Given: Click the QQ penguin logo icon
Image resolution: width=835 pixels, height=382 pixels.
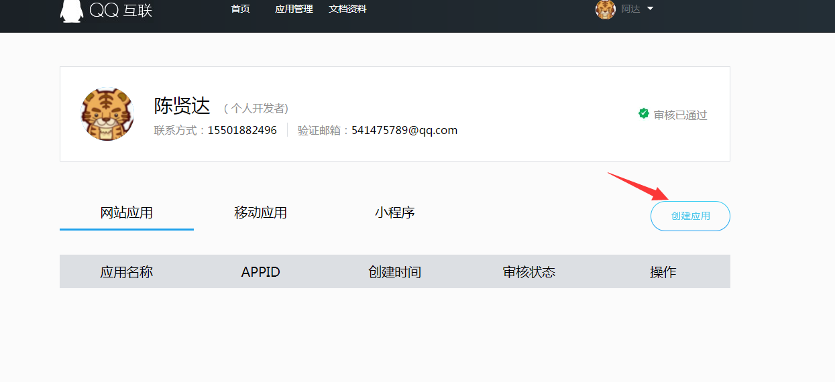Looking at the screenshot, I should 72,10.
